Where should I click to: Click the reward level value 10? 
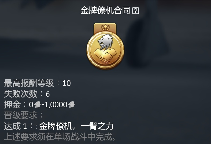pyautogui.click(x=66, y=83)
